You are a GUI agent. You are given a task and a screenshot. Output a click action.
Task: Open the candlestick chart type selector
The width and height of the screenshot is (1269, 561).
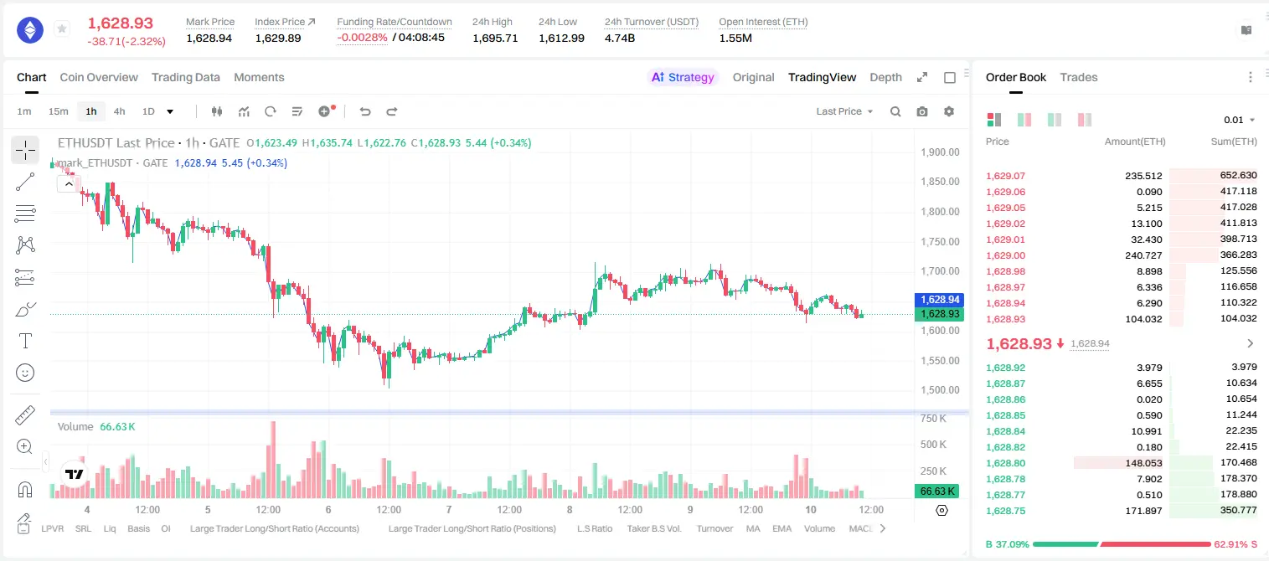(217, 111)
